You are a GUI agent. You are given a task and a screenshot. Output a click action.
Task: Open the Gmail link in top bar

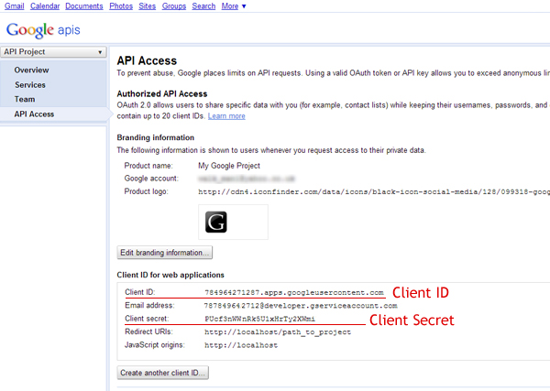point(14,6)
